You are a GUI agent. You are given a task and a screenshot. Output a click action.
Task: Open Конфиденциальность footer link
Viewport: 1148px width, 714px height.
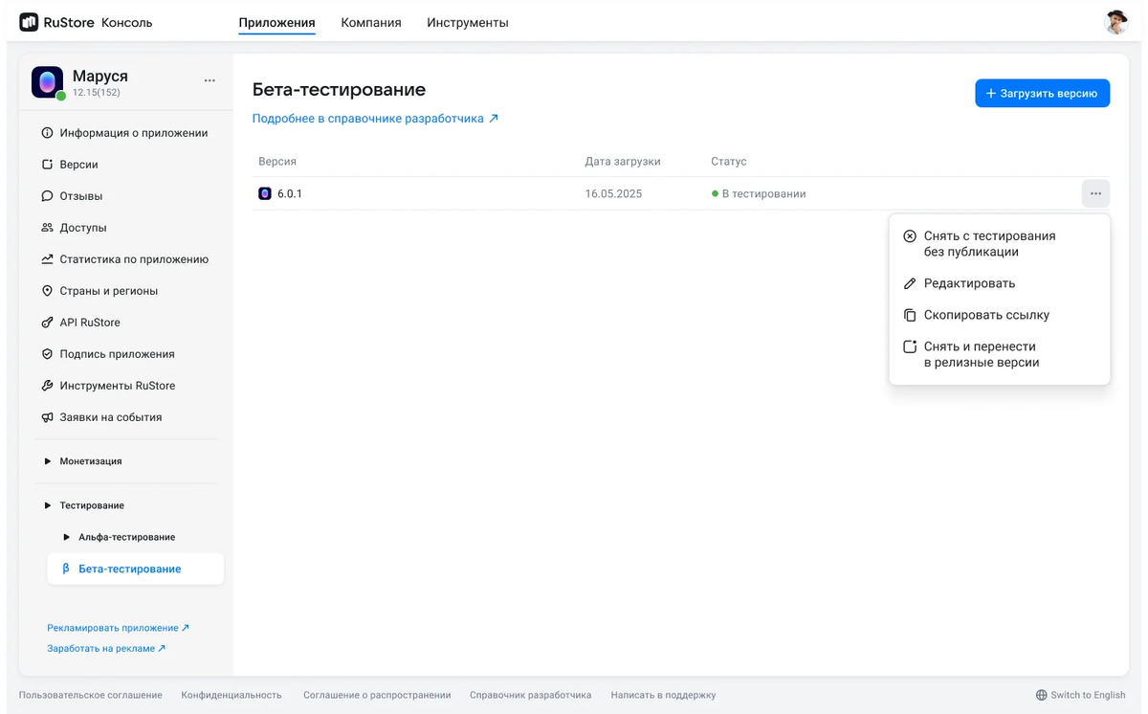point(232,695)
